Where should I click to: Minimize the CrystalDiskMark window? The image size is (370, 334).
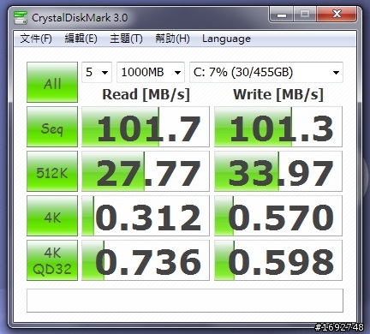(282, 15)
